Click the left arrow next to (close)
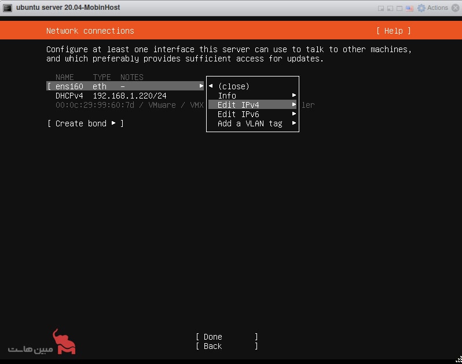This screenshot has width=462, height=364. (x=211, y=86)
